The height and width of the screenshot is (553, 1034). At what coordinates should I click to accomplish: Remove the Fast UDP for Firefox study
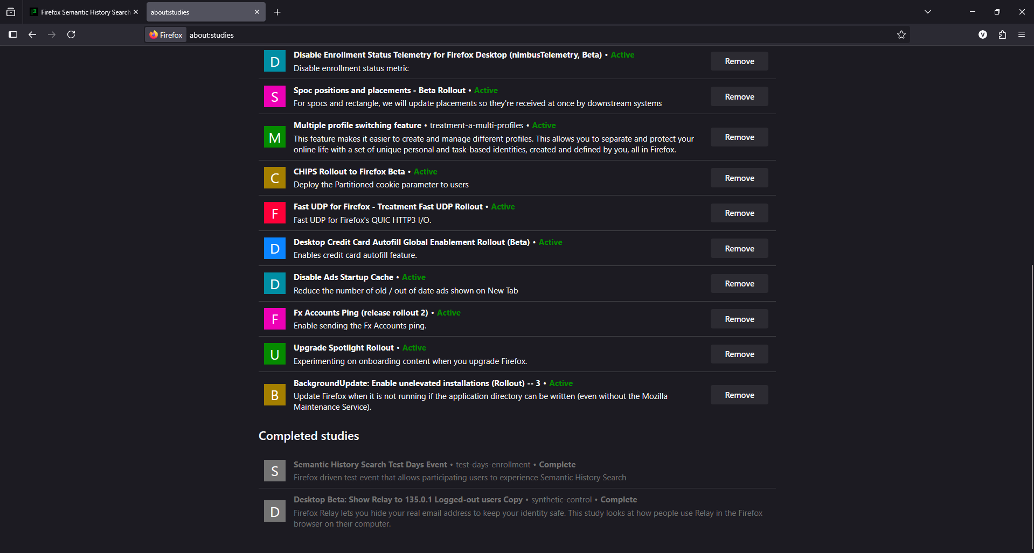coord(739,213)
